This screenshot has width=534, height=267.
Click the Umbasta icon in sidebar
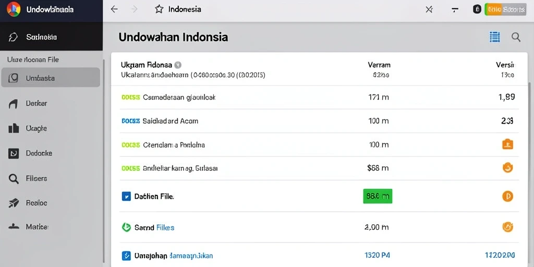pos(13,78)
